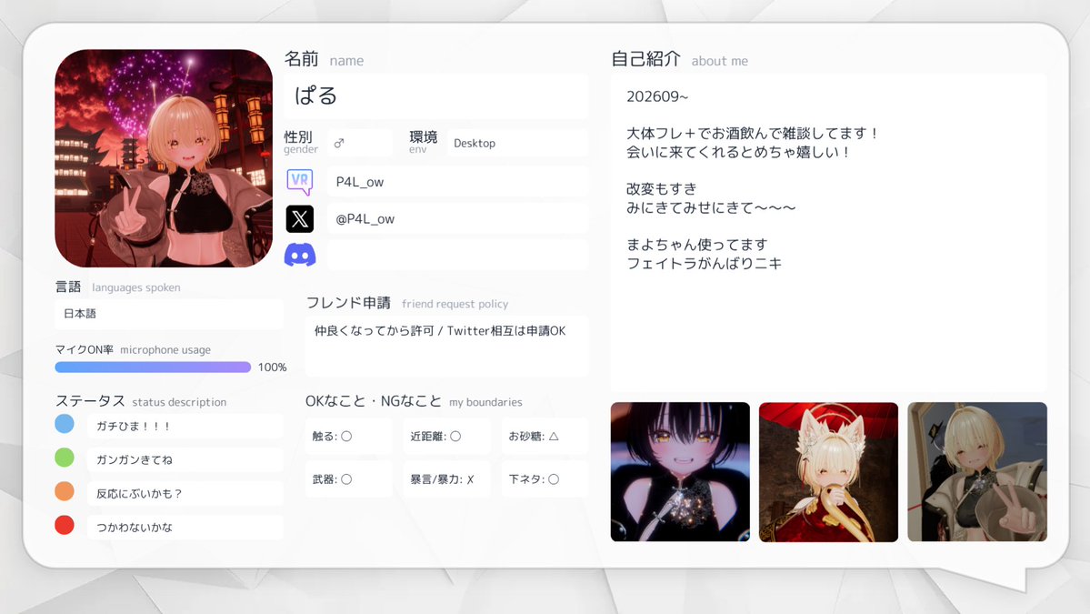
Task: Select the blue status circle
Action: coord(65,424)
